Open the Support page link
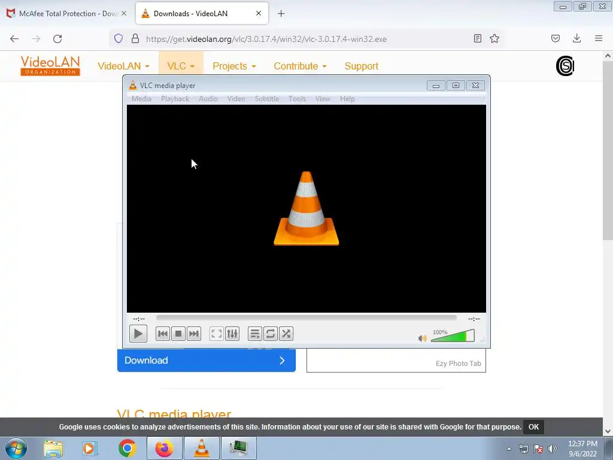 click(361, 66)
